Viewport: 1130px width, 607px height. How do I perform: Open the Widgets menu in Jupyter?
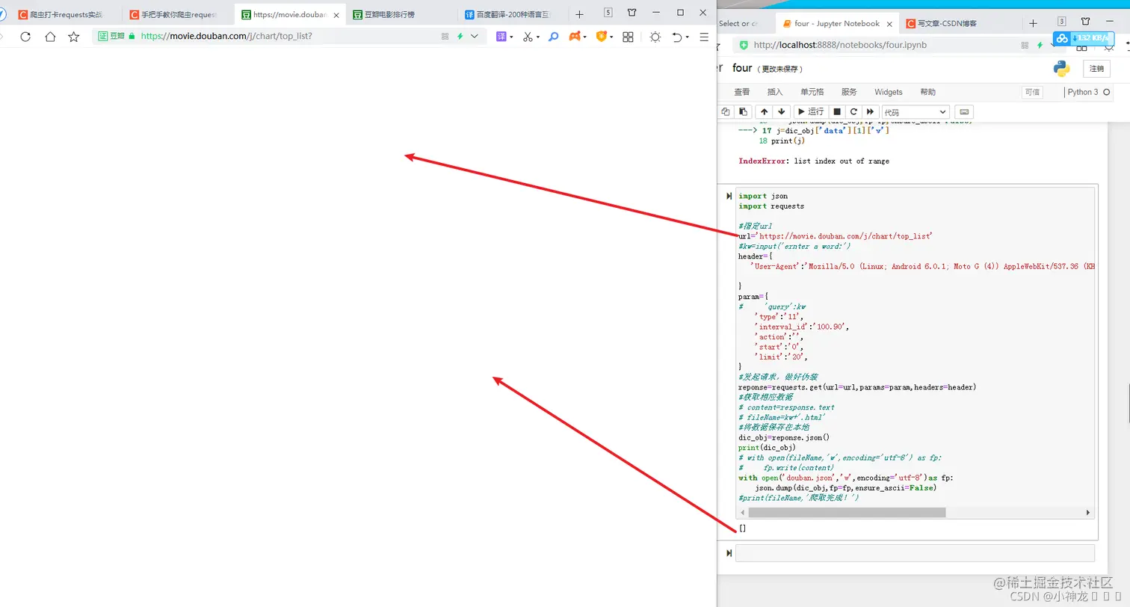889,92
